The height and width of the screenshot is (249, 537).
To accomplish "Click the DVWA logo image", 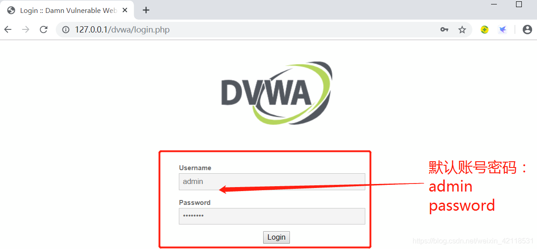I will click(x=277, y=93).
